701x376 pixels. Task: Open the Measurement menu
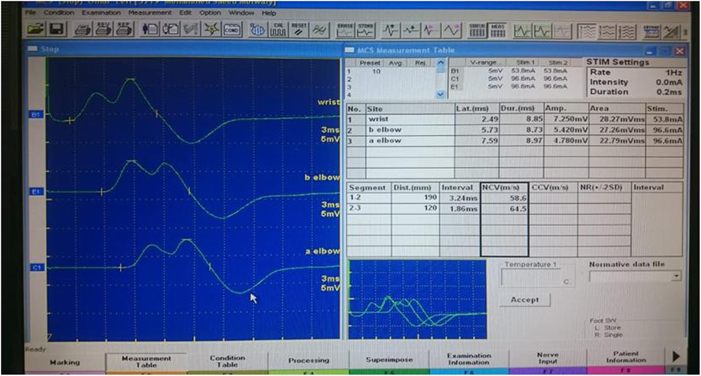tap(150, 13)
